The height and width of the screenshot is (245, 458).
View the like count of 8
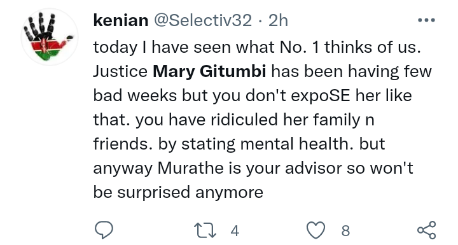point(345,231)
